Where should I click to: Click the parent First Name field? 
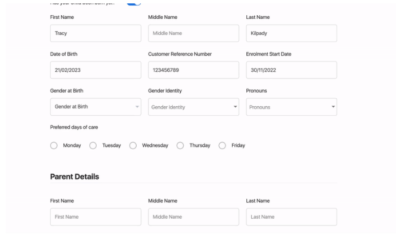click(95, 217)
